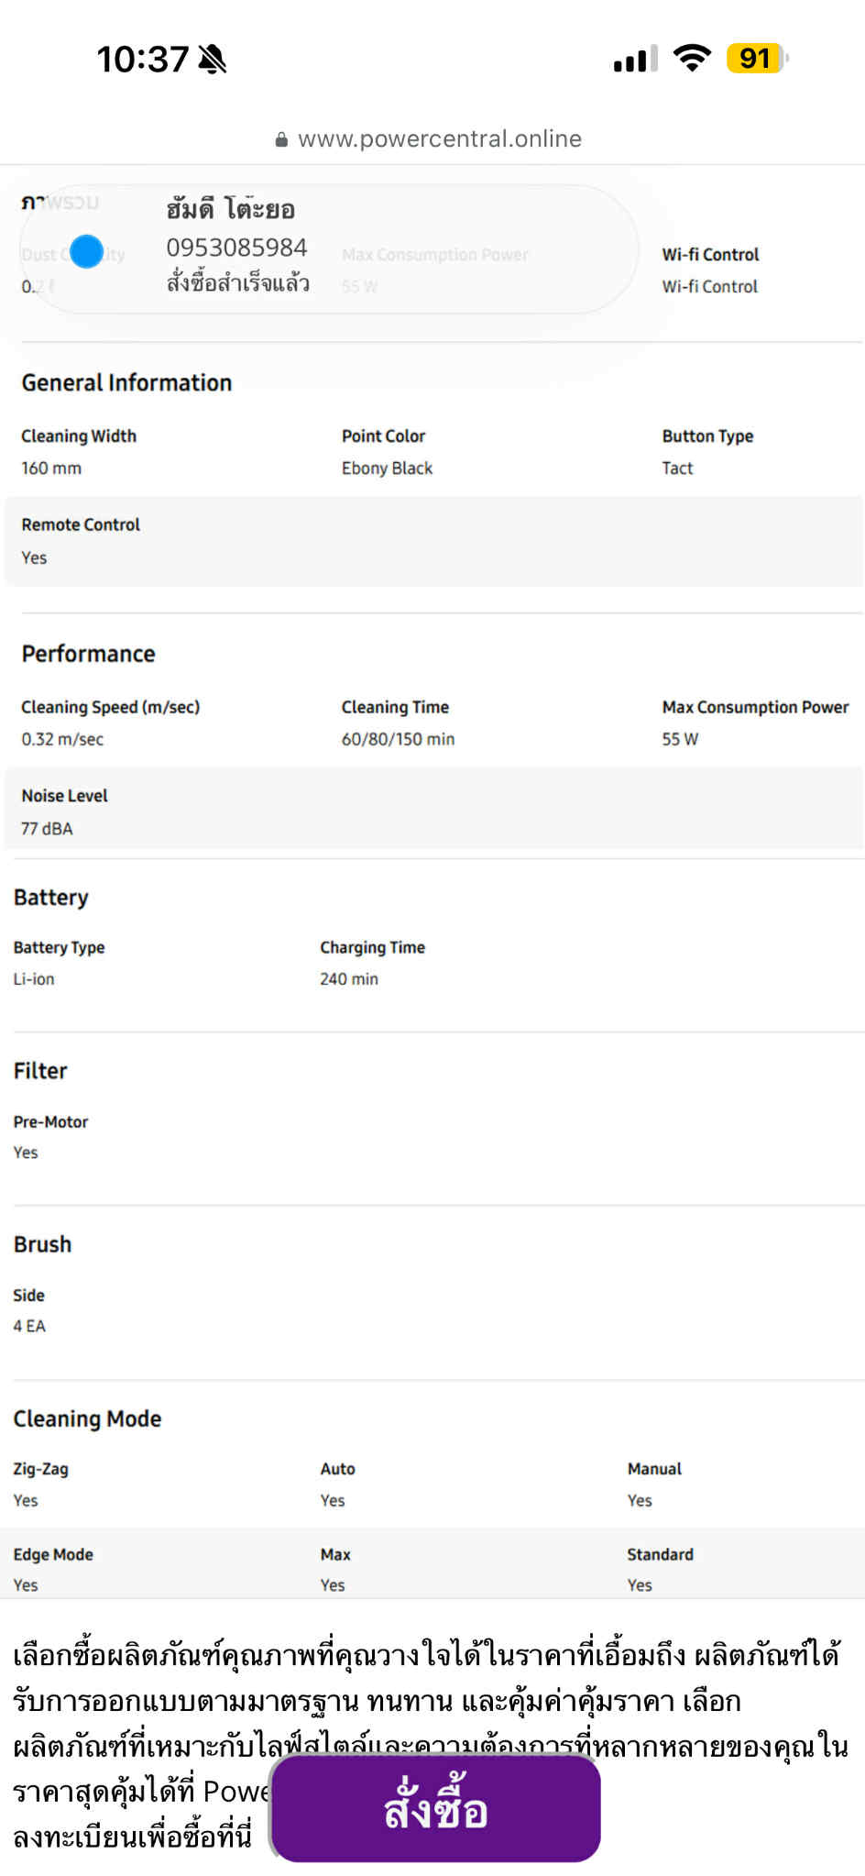The height and width of the screenshot is (1876, 865).
Task: Tap the buyer name ฮัมดี โต๊ะยอ
Action: (231, 210)
